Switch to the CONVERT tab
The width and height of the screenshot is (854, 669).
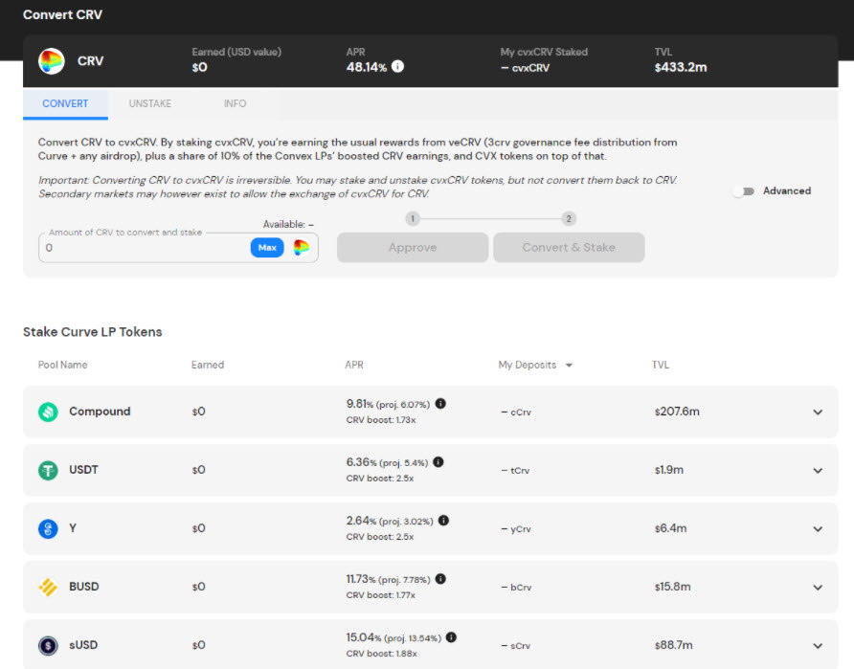click(65, 103)
